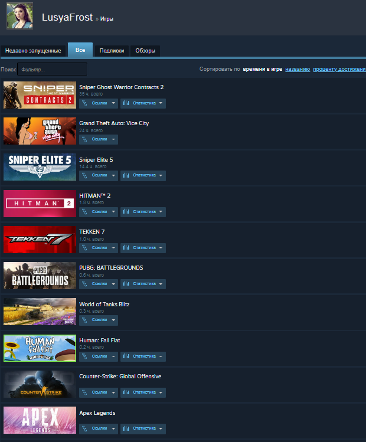This screenshot has height=442, width=366.
Task: Expand Ссылки for Human: Fall Flat
Action: 99,356
